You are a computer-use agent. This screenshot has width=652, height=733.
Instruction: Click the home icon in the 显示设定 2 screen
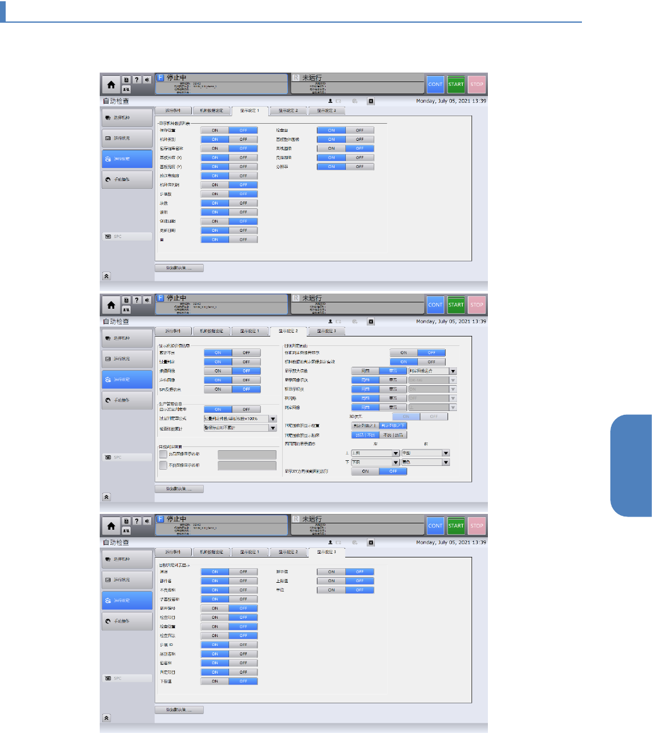111,306
